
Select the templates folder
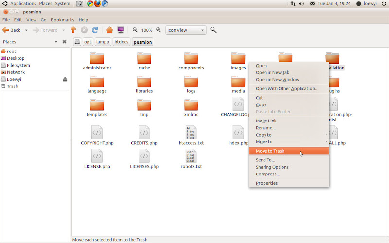click(97, 108)
